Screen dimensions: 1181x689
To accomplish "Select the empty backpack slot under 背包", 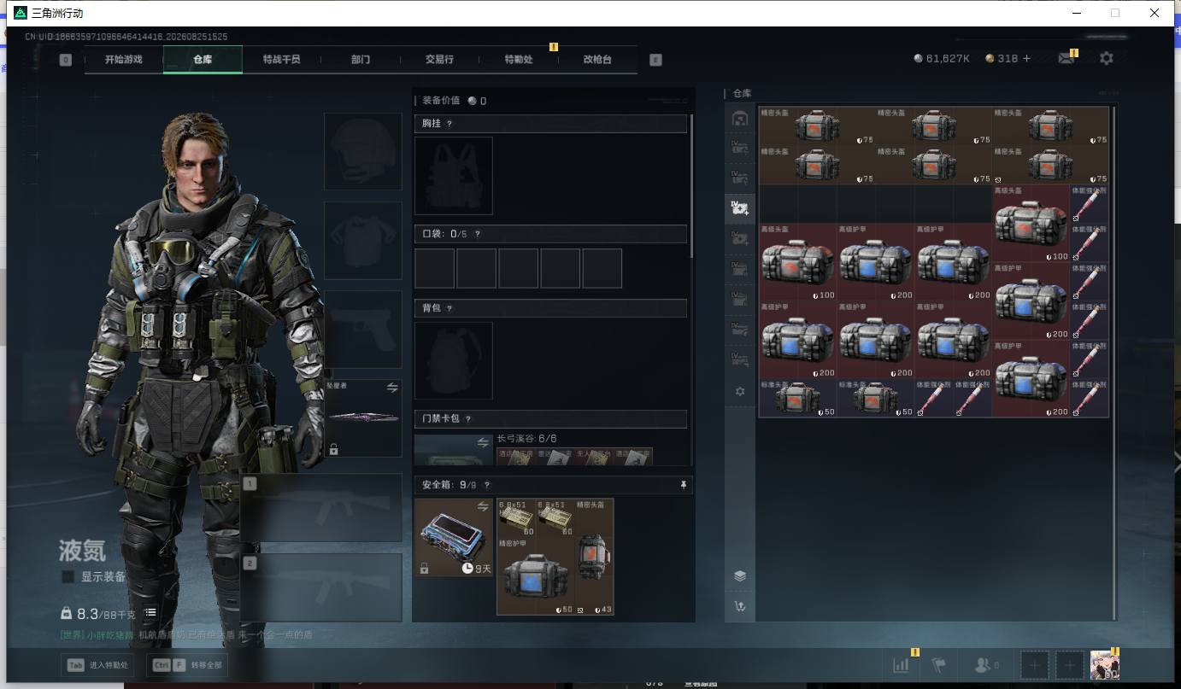I will coord(454,360).
